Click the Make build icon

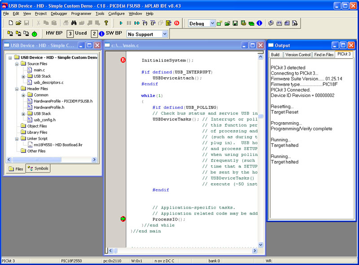[271, 23]
